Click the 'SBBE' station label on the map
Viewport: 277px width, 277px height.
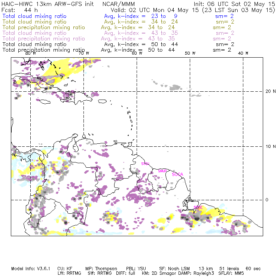(x=198, y=207)
